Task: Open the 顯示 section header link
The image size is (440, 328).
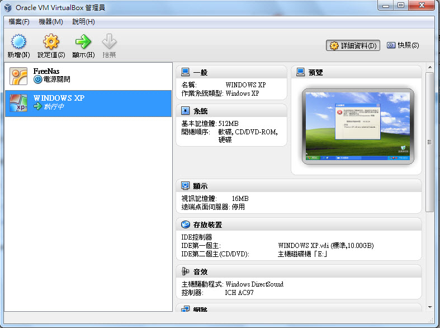Action: pyautogui.click(x=200, y=186)
